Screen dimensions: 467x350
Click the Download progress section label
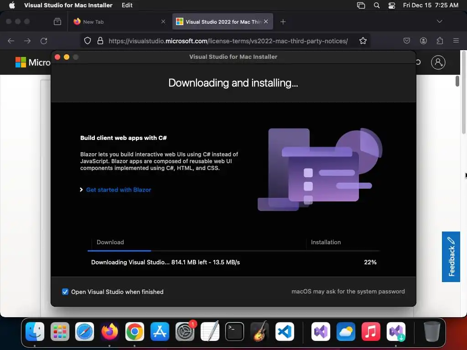[110, 242]
